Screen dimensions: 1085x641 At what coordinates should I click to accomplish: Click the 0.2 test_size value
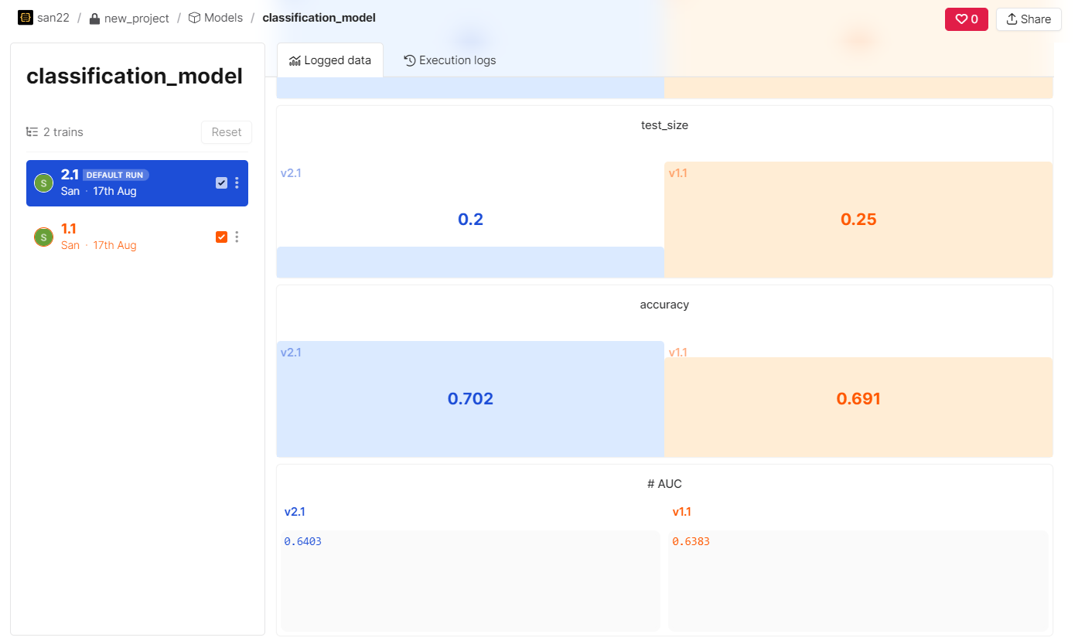(470, 220)
